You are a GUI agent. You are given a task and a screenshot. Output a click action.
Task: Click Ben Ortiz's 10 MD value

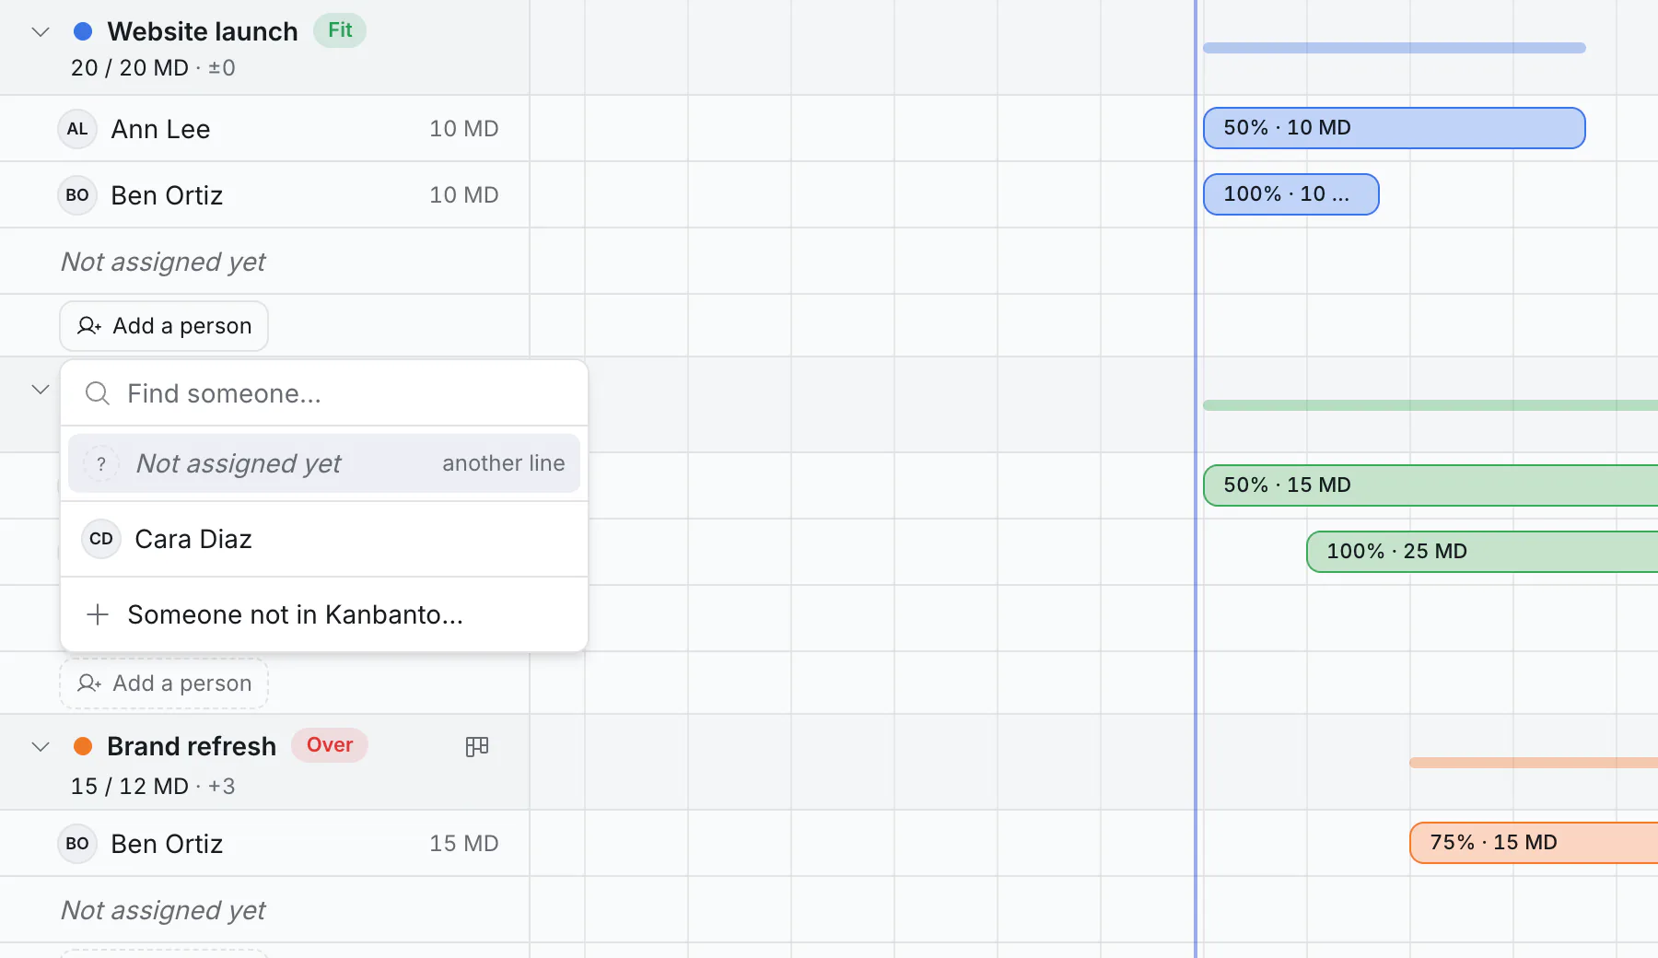coord(464,195)
